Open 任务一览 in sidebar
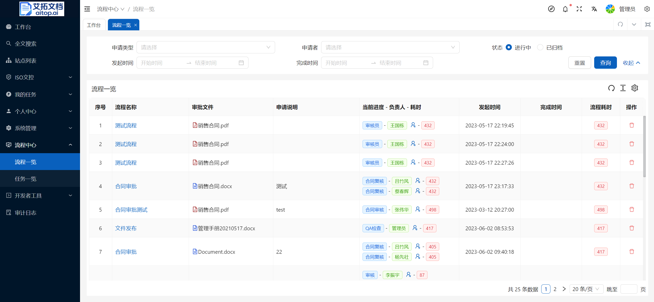The image size is (654, 302). 26,179
